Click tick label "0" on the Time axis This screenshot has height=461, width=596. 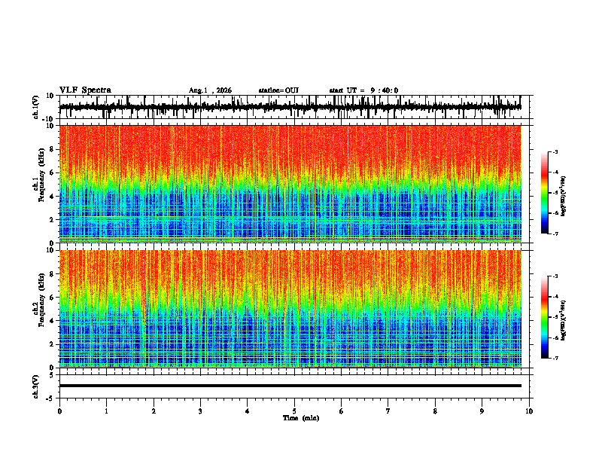pyautogui.click(x=59, y=411)
